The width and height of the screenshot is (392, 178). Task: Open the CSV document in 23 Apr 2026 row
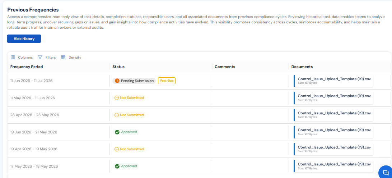click(333, 115)
